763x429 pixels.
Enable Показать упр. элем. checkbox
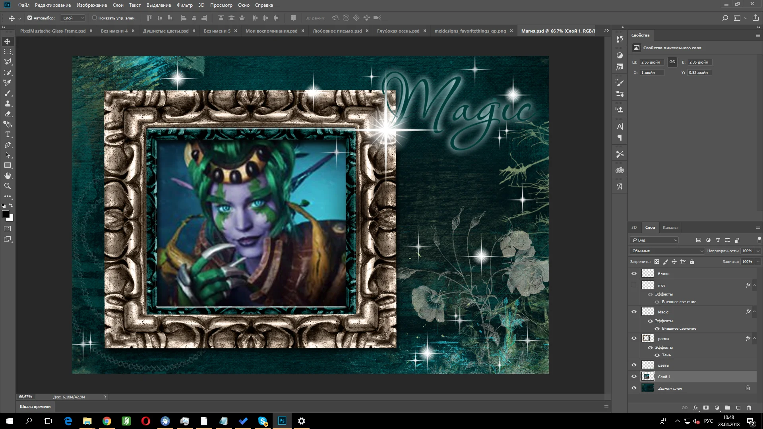click(x=94, y=18)
